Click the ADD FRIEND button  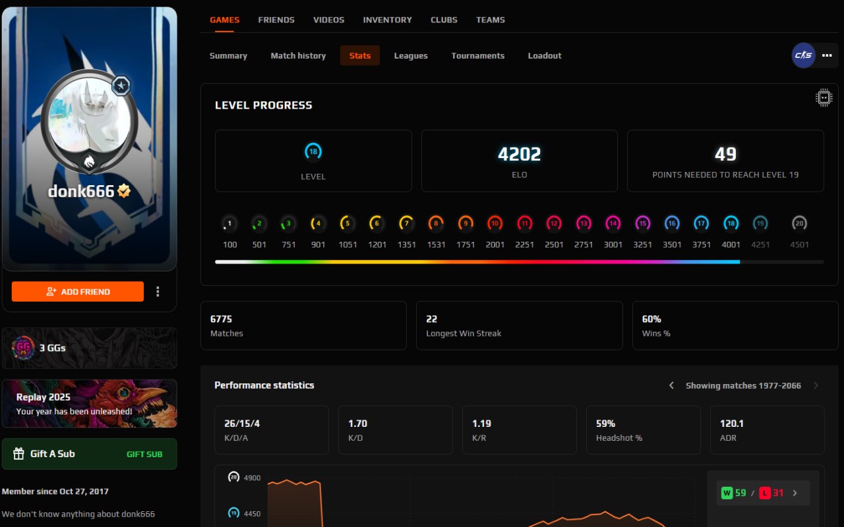[77, 291]
